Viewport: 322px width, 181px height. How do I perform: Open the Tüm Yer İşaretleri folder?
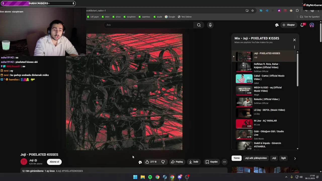pyautogui.click(x=310, y=17)
